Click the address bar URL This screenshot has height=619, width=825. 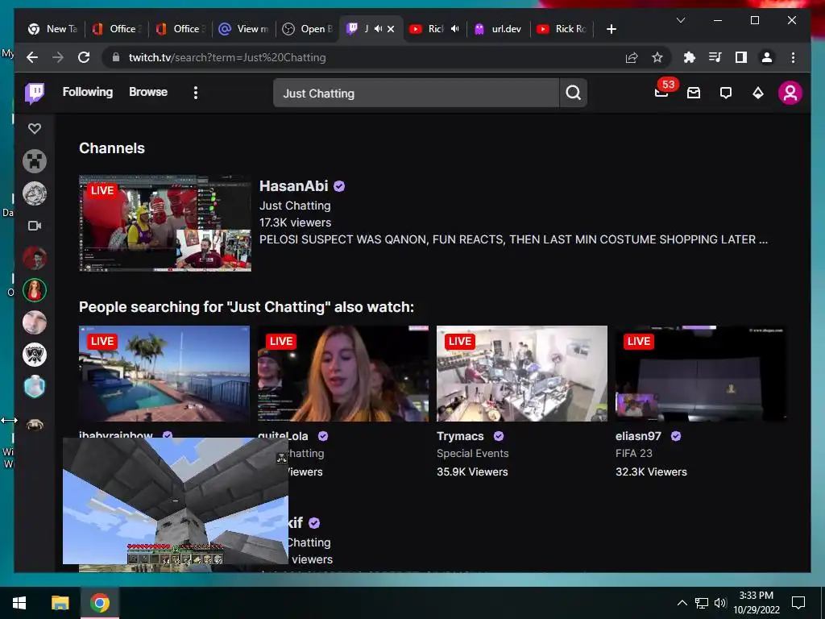(227, 57)
